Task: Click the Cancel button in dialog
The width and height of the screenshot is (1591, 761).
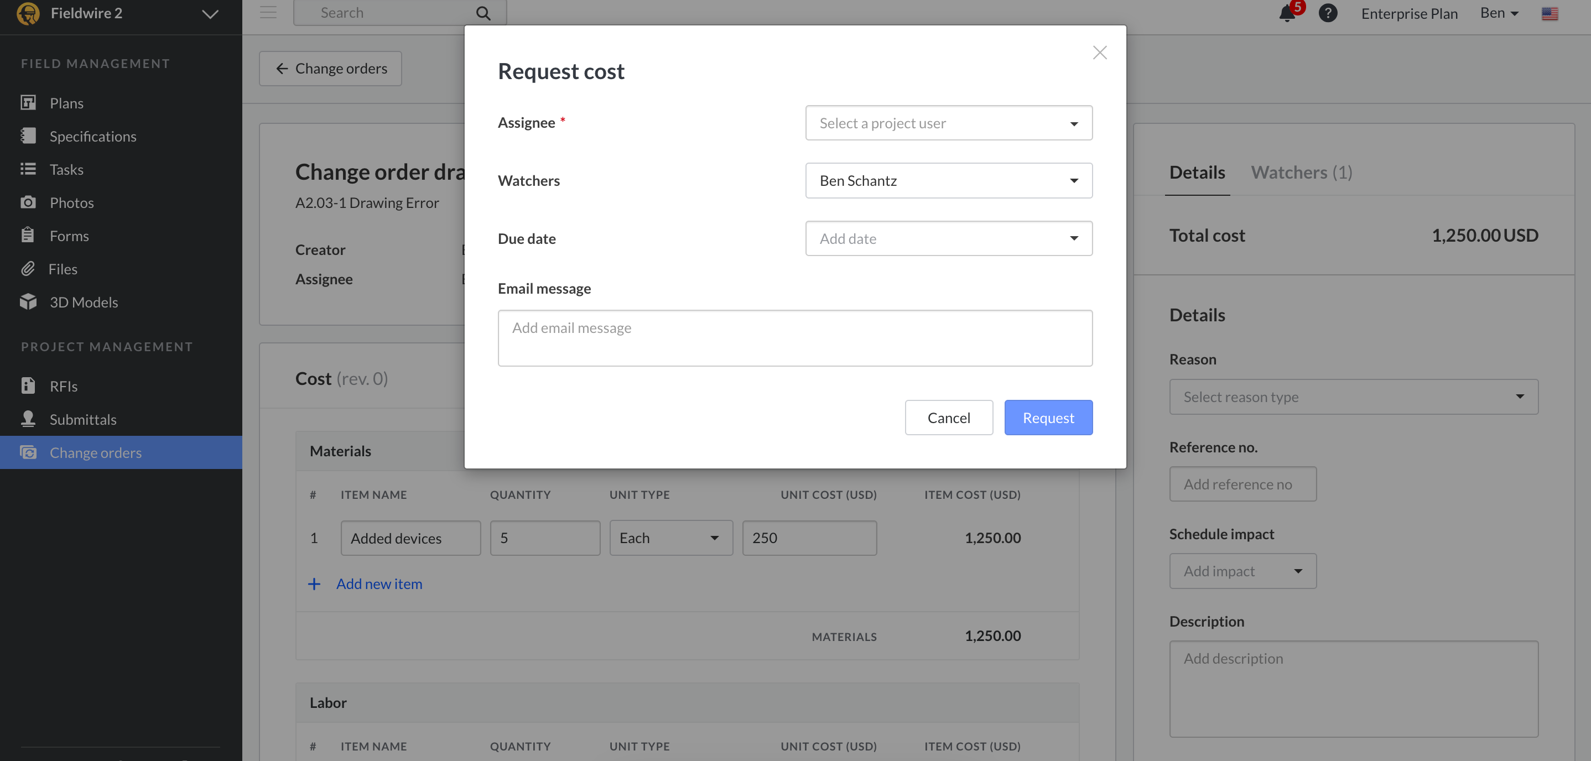Action: [x=948, y=418]
